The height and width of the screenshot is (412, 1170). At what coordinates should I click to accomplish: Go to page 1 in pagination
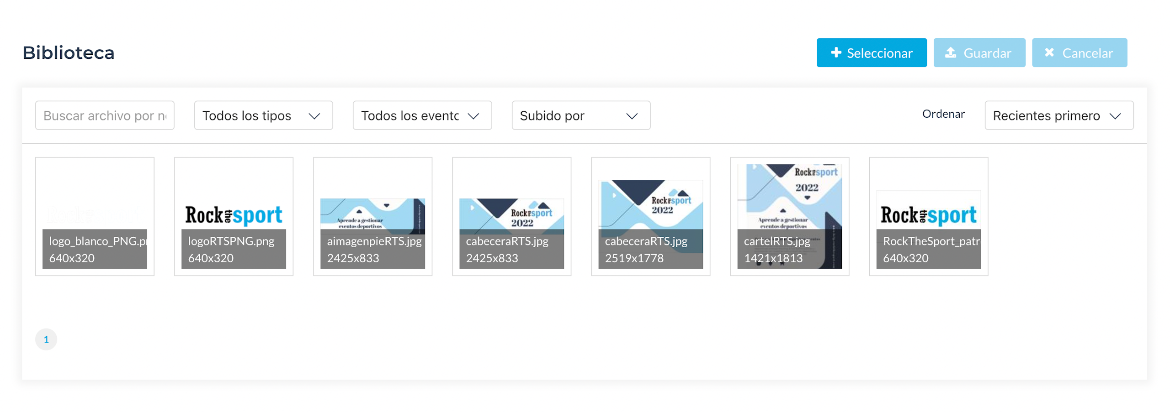click(46, 339)
